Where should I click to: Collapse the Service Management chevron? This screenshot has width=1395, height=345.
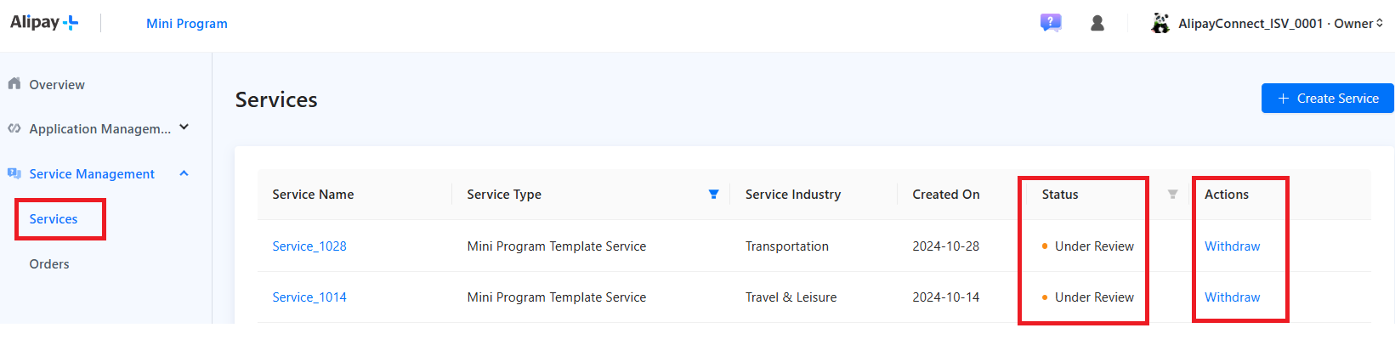click(x=184, y=173)
